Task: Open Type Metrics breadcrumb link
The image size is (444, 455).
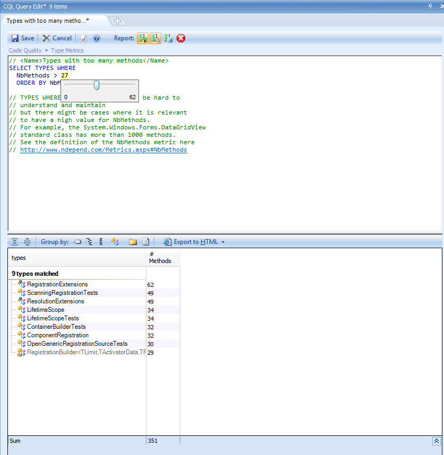Action: point(67,50)
